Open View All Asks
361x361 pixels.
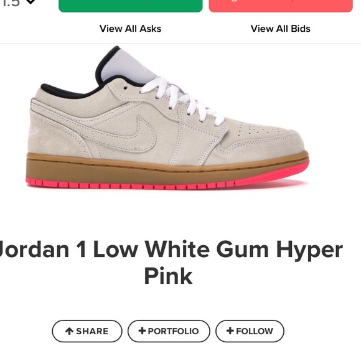(130, 29)
